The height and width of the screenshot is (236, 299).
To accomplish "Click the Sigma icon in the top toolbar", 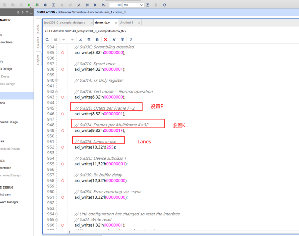I will (x=54, y=5).
